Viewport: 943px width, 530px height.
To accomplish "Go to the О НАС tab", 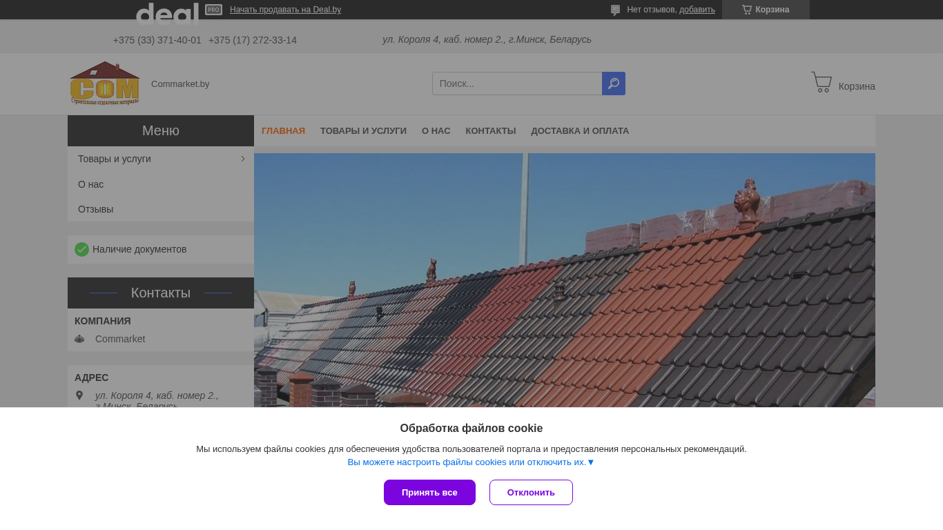I will pos(436,131).
